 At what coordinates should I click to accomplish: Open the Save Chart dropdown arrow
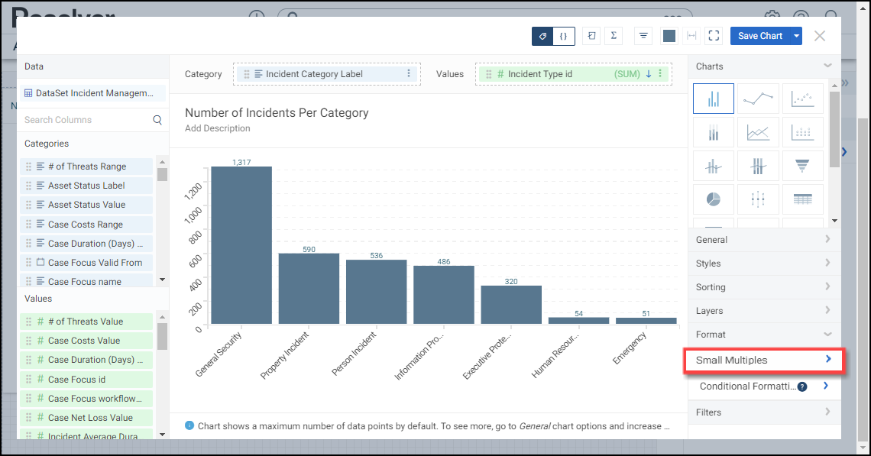tap(797, 36)
